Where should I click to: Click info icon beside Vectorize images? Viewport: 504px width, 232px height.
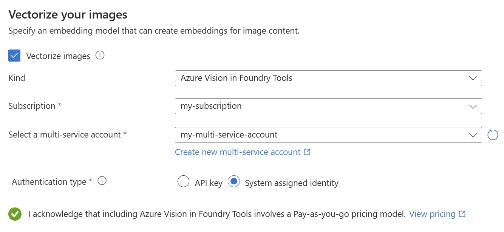[100, 56]
